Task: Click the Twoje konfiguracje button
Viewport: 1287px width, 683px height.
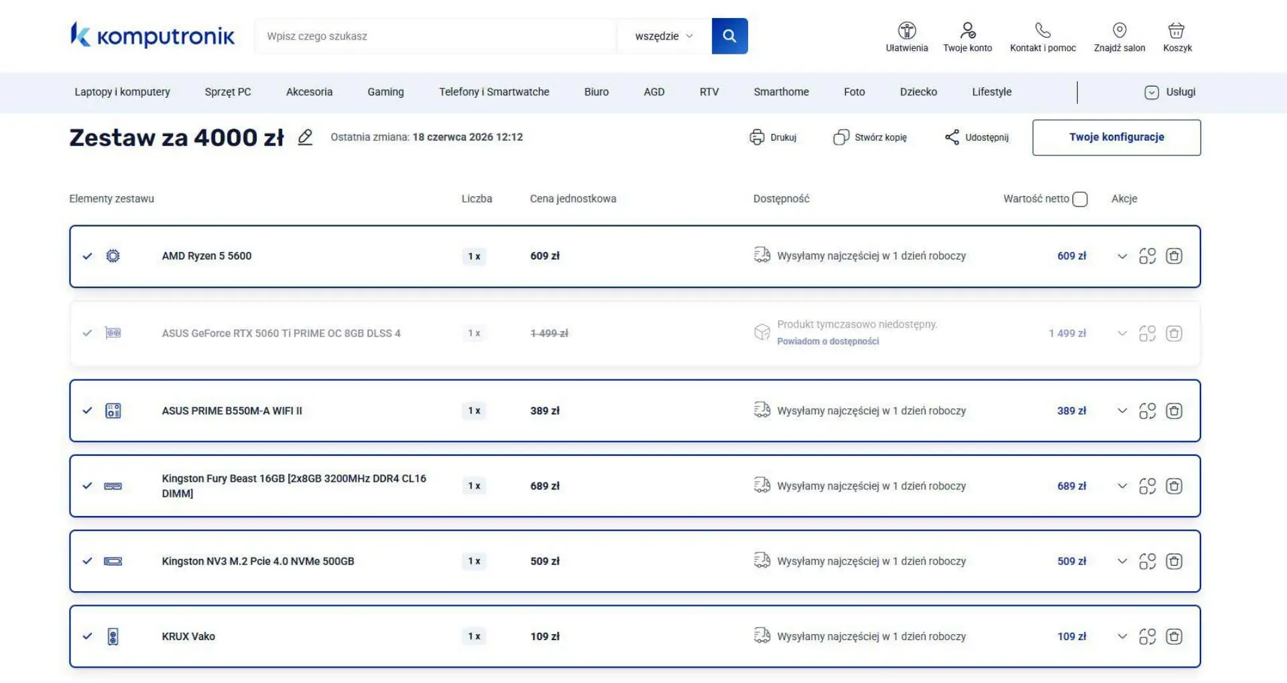Action: pos(1116,137)
